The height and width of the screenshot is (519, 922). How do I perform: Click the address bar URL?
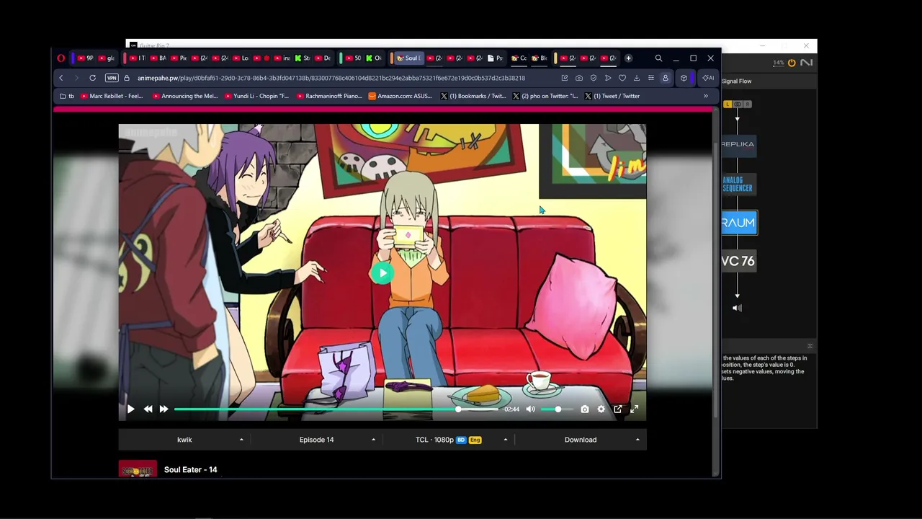point(331,78)
